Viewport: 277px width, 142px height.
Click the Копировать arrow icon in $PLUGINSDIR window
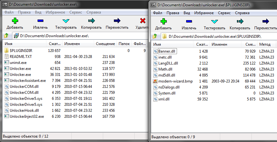[240, 21]
